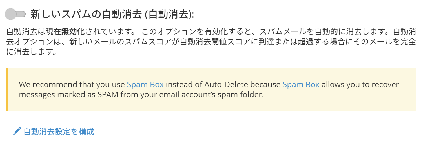Click the orange left border of the notice
This screenshot has width=432, height=142.
7,89
